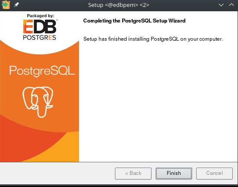This screenshot has width=238, height=187.
Task: Minimize window using the down chevron
Action: pyautogui.click(x=221, y=5)
